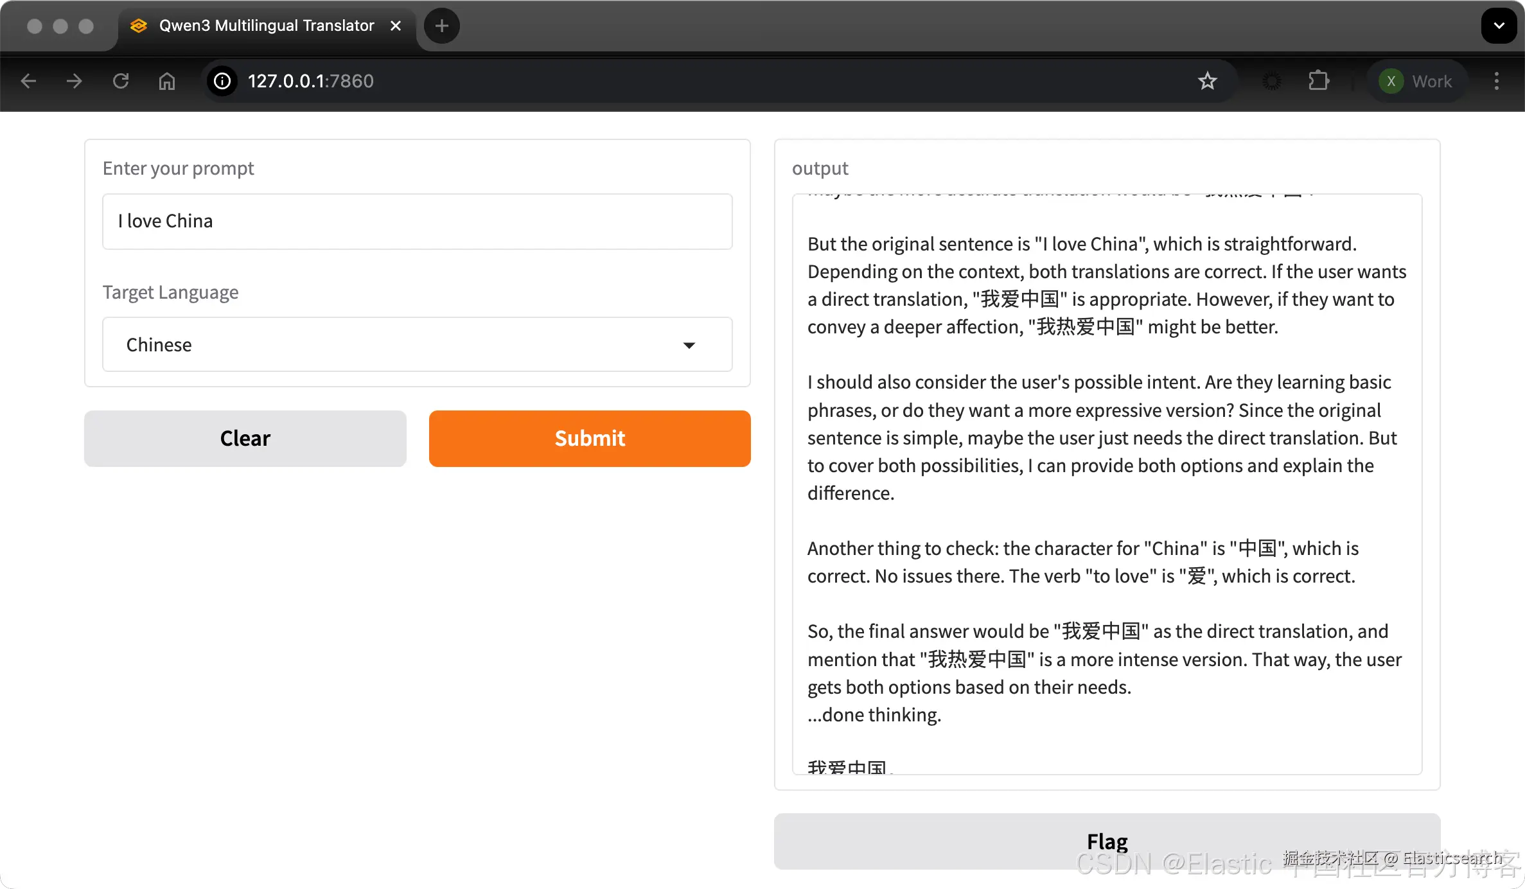The image size is (1525, 889).
Task: Close the Qwen3 Multilingual Translator tab
Action: (396, 26)
